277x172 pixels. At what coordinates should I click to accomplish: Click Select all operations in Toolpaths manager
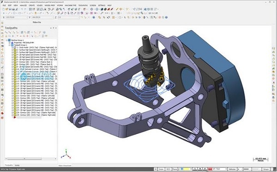tap(6, 32)
